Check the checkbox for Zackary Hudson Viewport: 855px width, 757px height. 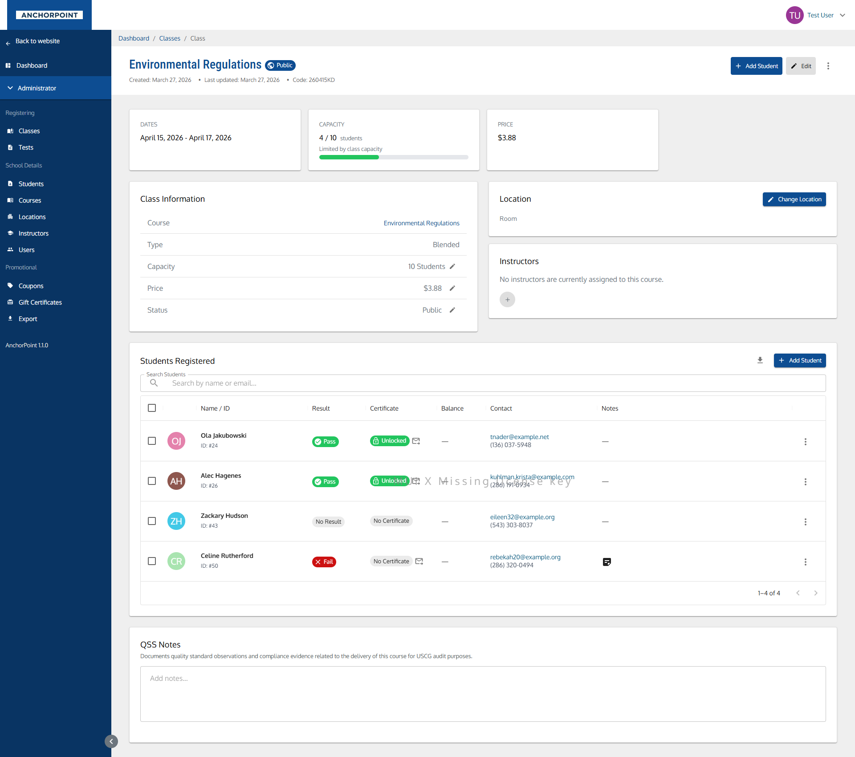[x=151, y=521]
